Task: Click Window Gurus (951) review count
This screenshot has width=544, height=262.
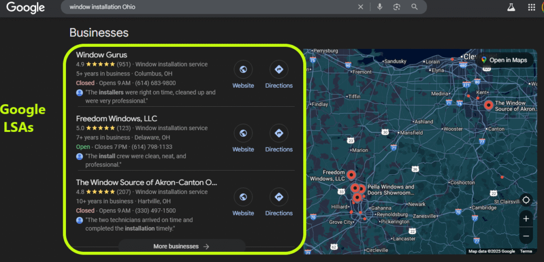Action: click(x=123, y=64)
